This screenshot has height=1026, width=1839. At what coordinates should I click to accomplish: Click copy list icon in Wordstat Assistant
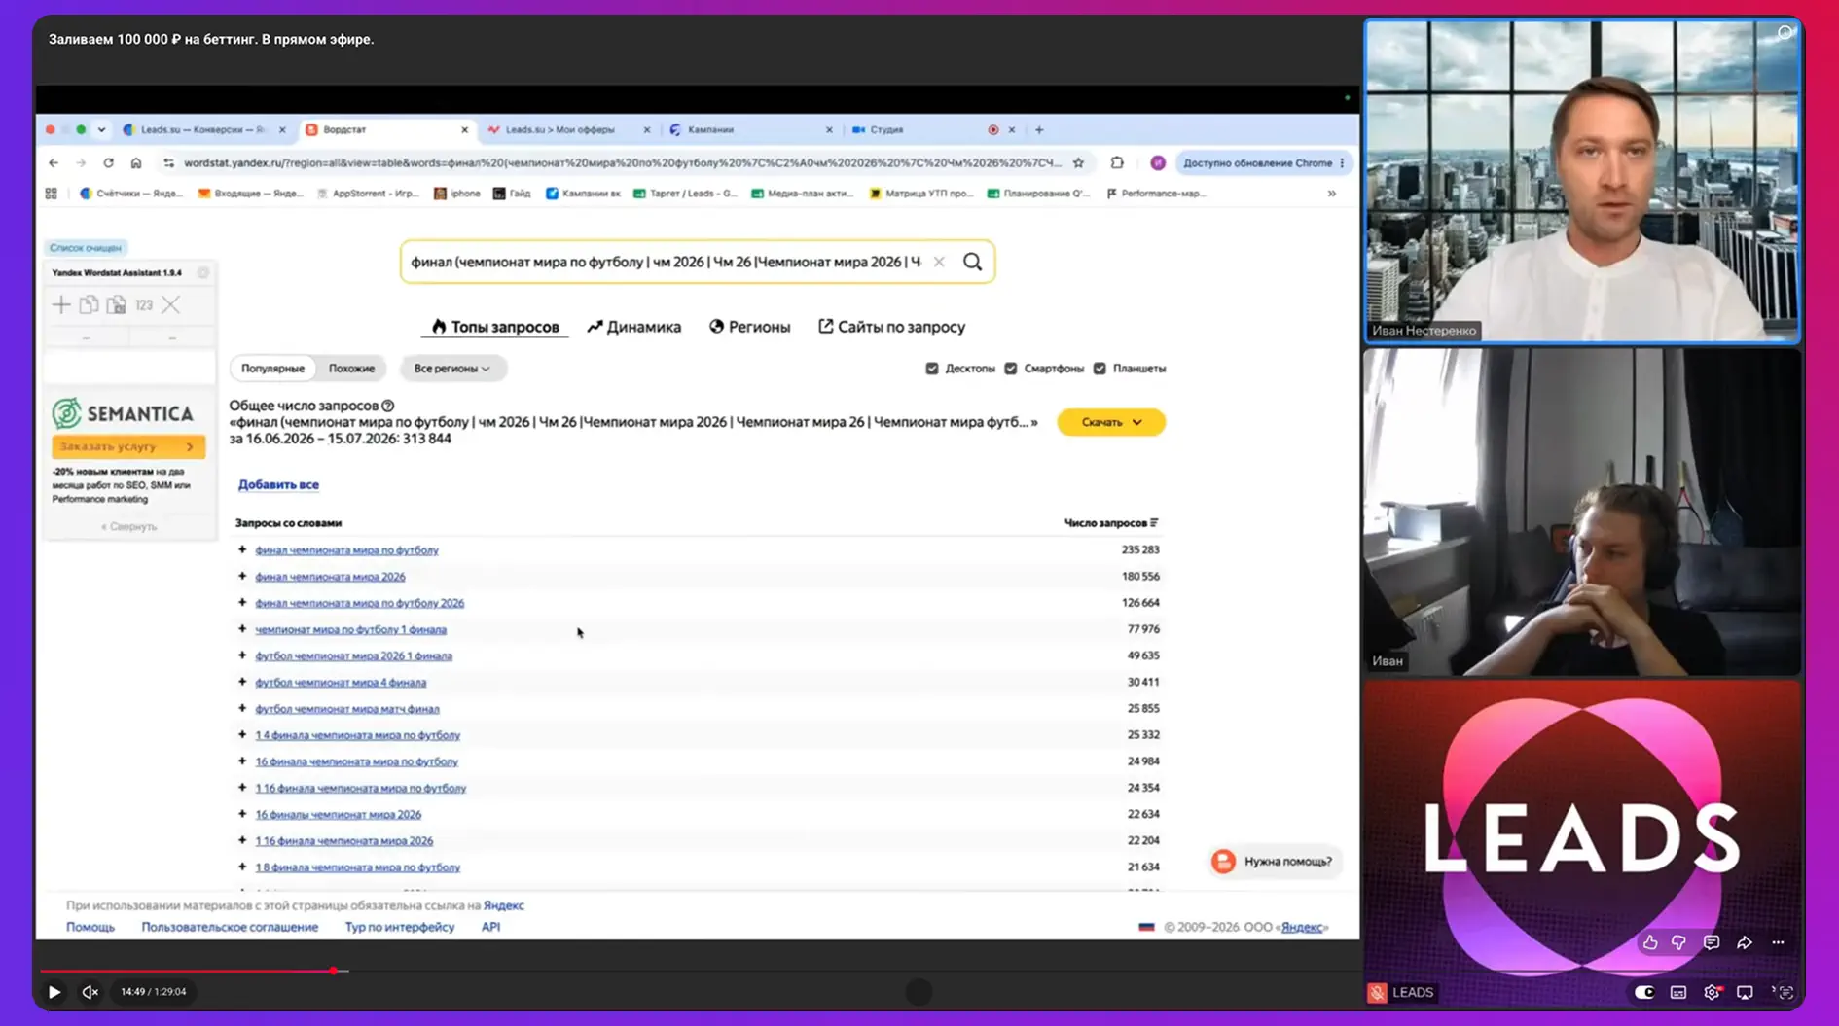click(89, 305)
